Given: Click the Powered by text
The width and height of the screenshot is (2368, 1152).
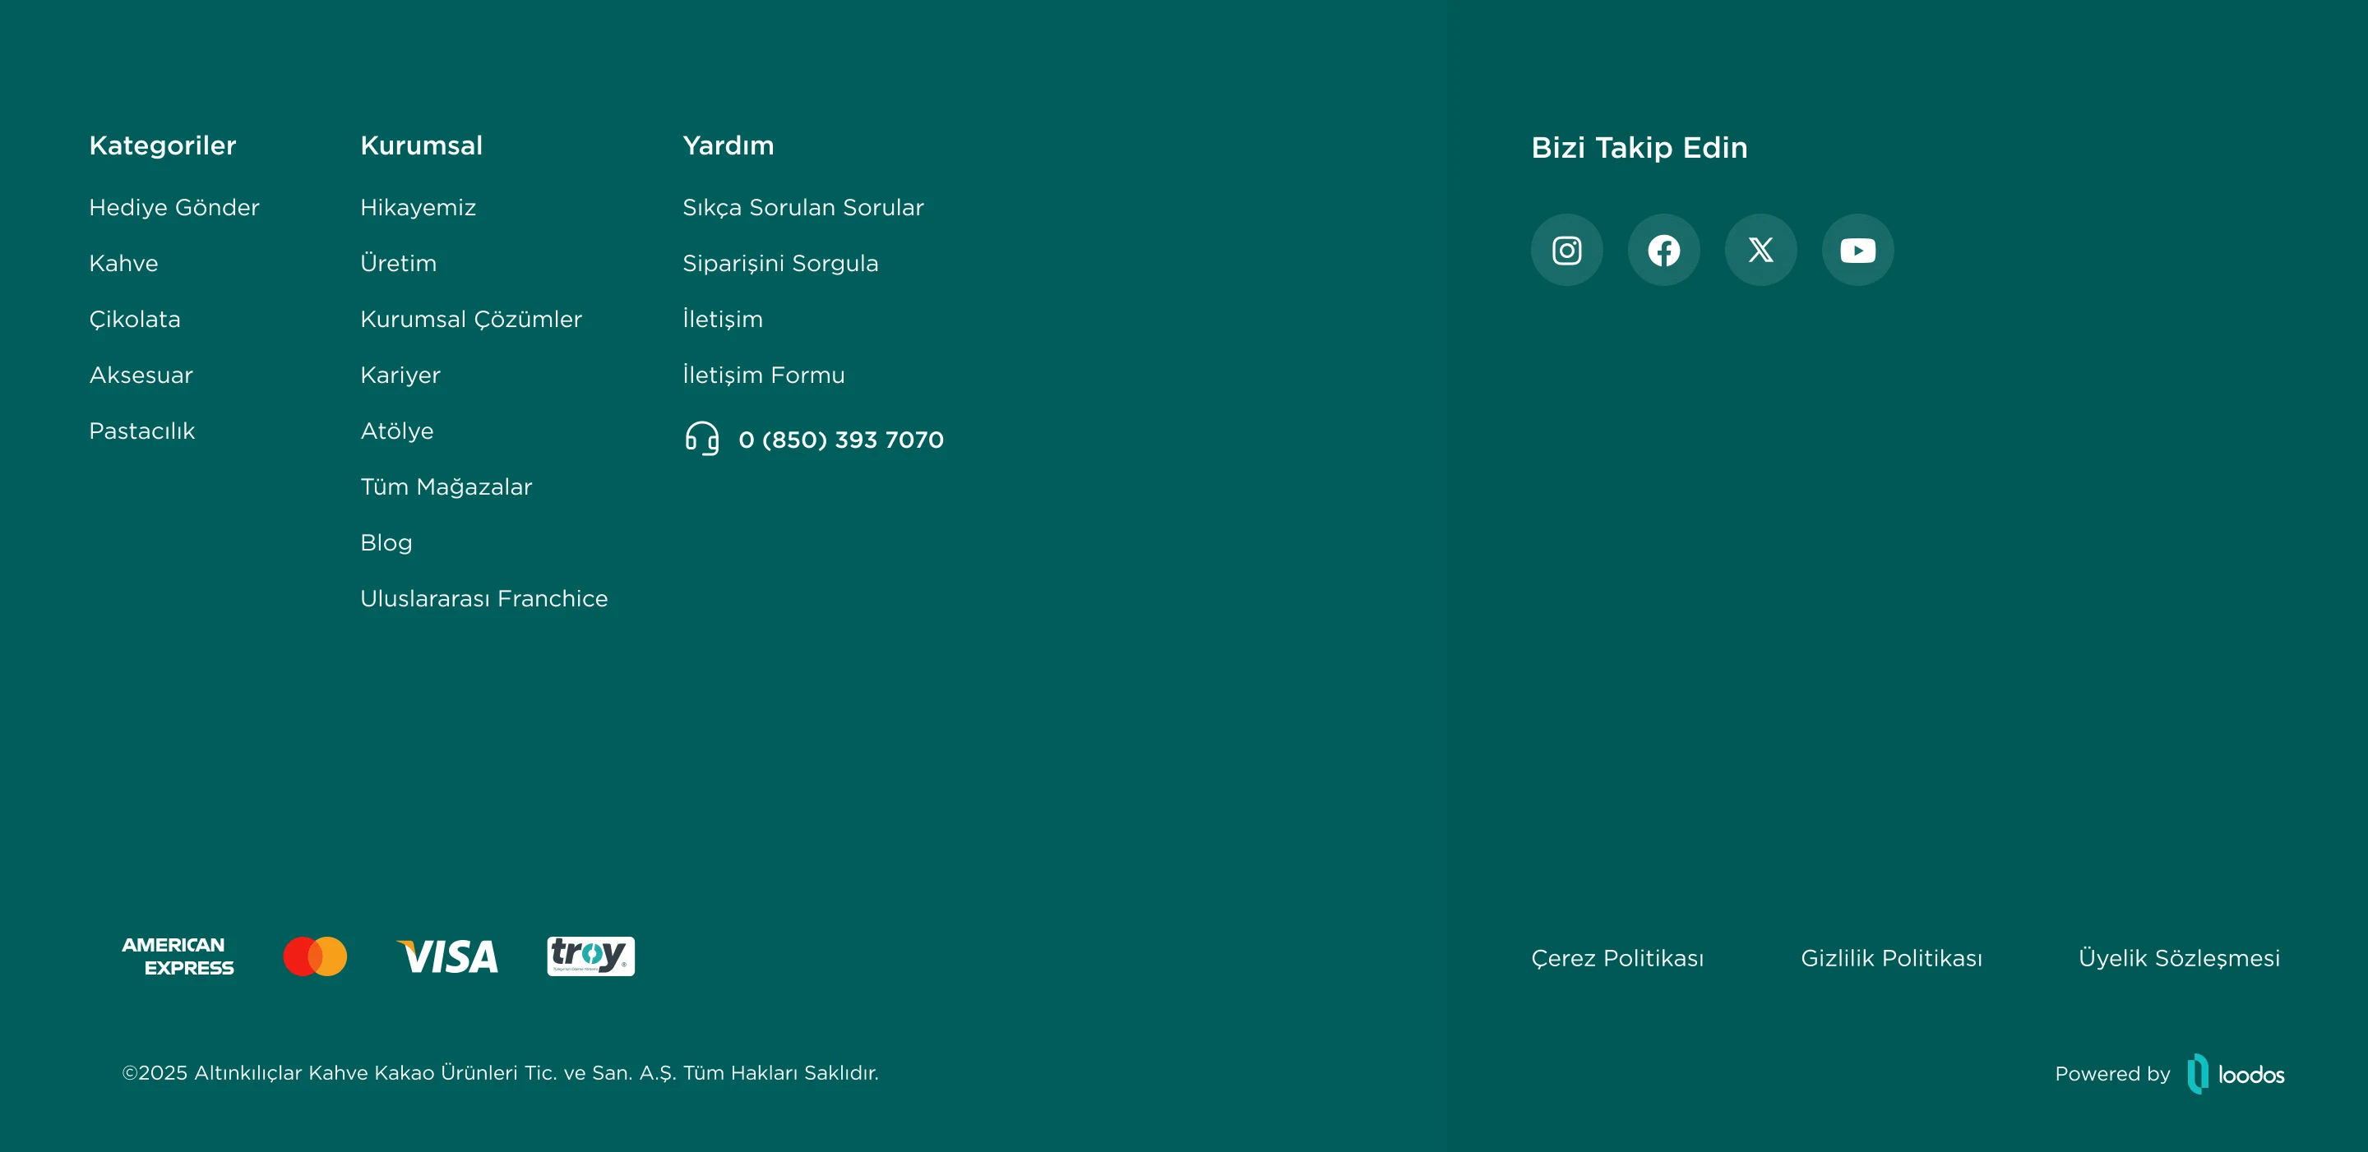Looking at the screenshot, I should tap(2113, 1074).
